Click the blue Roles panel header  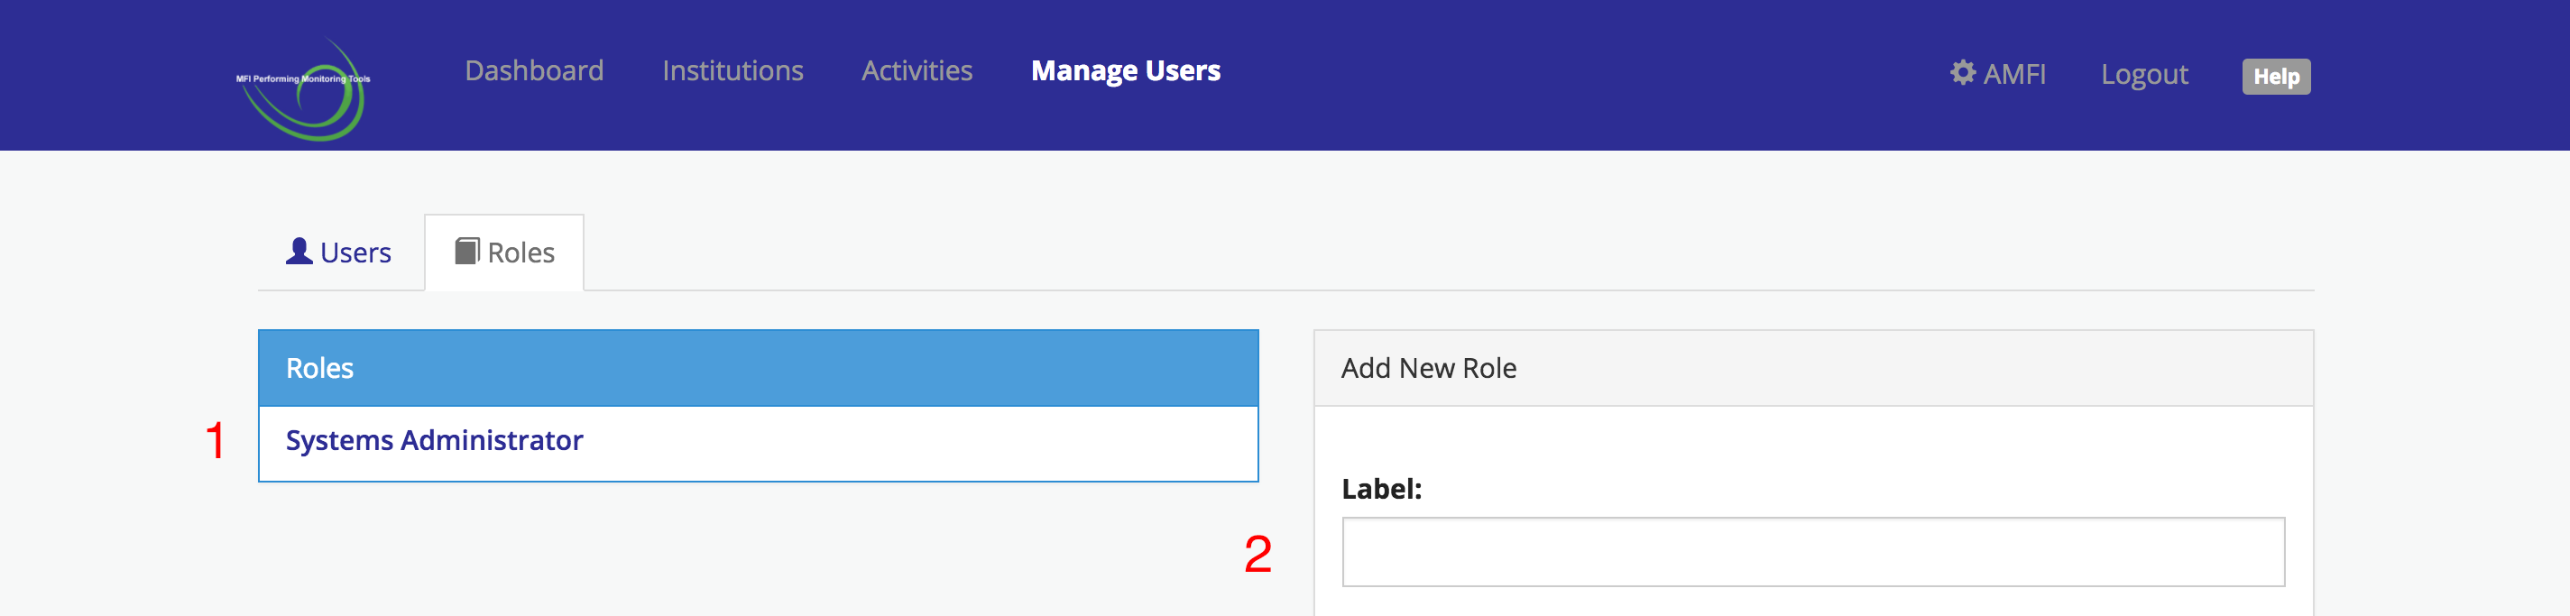tap(759, 368)
